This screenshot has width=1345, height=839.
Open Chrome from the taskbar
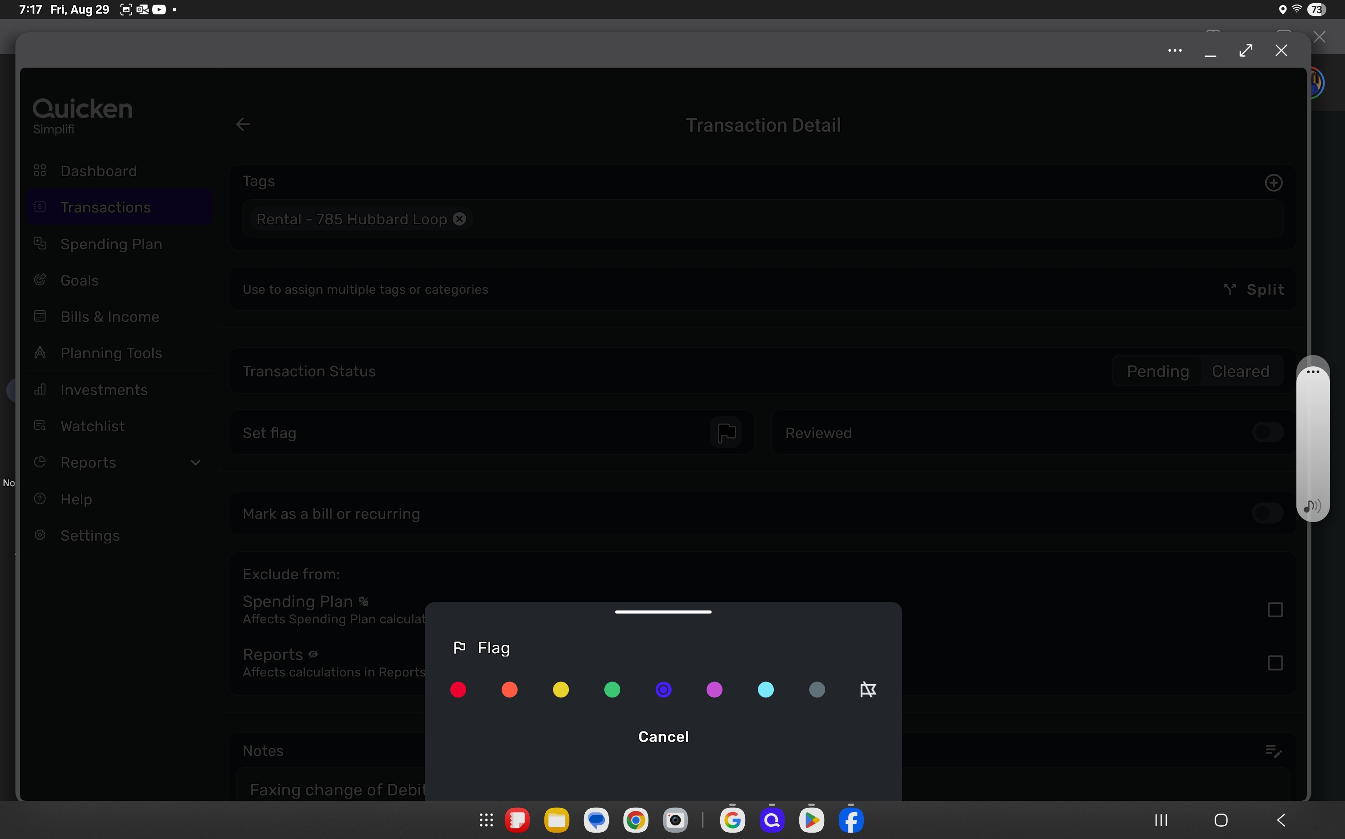coord(636,820)
